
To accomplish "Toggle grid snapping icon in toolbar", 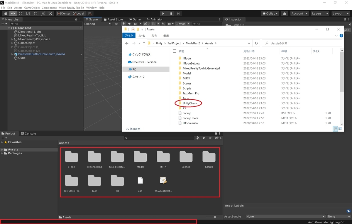I will (90, 13).
